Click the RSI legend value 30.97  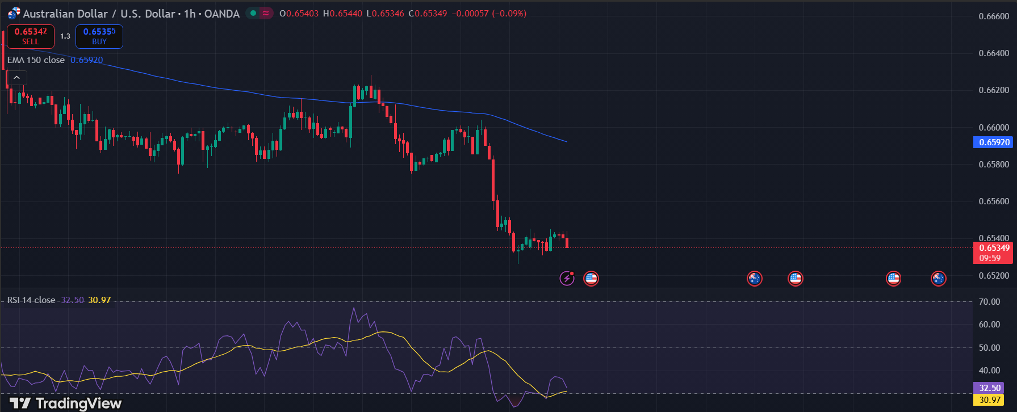click(99, 300)
